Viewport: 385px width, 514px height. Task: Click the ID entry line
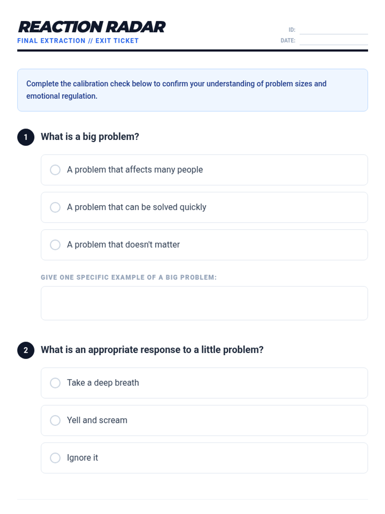pyautogui.click(x=334, y=30)
